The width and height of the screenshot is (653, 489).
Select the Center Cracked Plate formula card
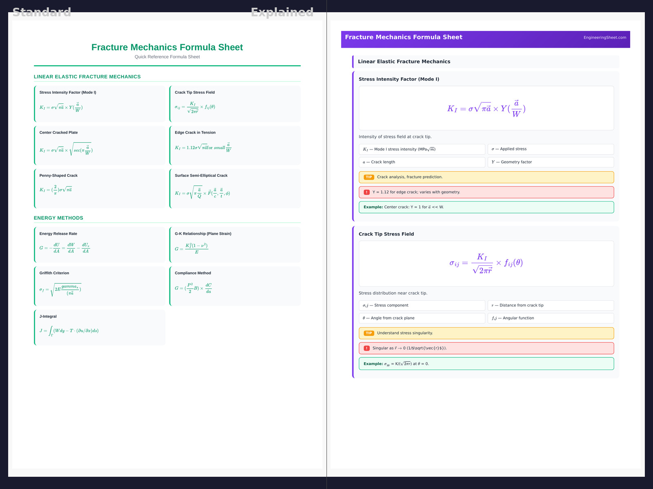click(100, 145)
